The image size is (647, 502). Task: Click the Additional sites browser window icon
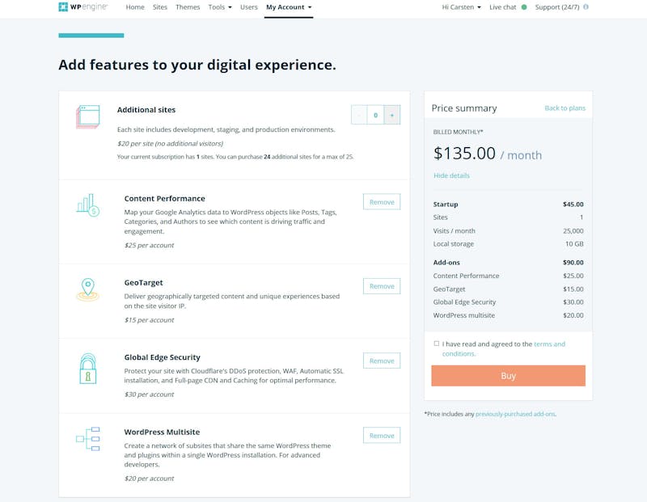click(x=88, y=116)
